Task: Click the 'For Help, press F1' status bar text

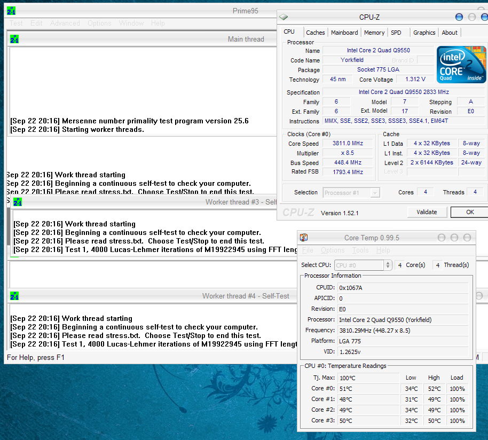Action: pos(36,358)
